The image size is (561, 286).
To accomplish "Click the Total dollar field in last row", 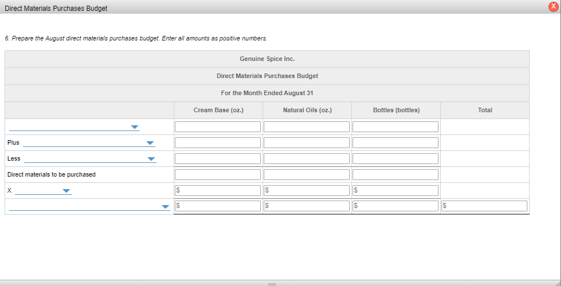I will (485, 206).
